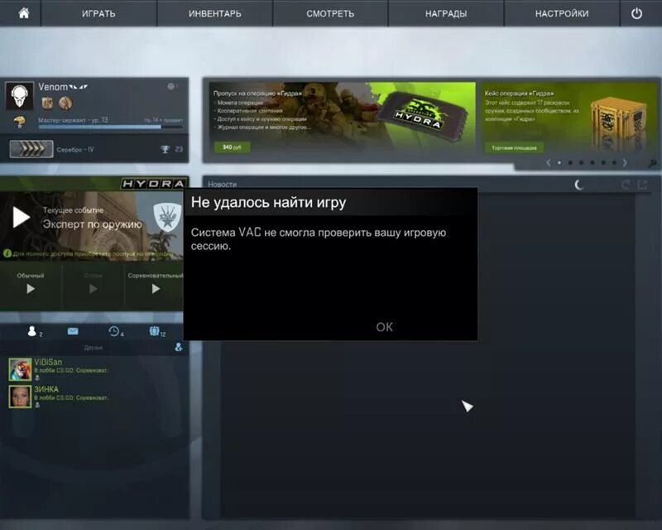Select the sixth banner page dot
The height and width of the screenshot is (530, 662).
tap(614, 162)
